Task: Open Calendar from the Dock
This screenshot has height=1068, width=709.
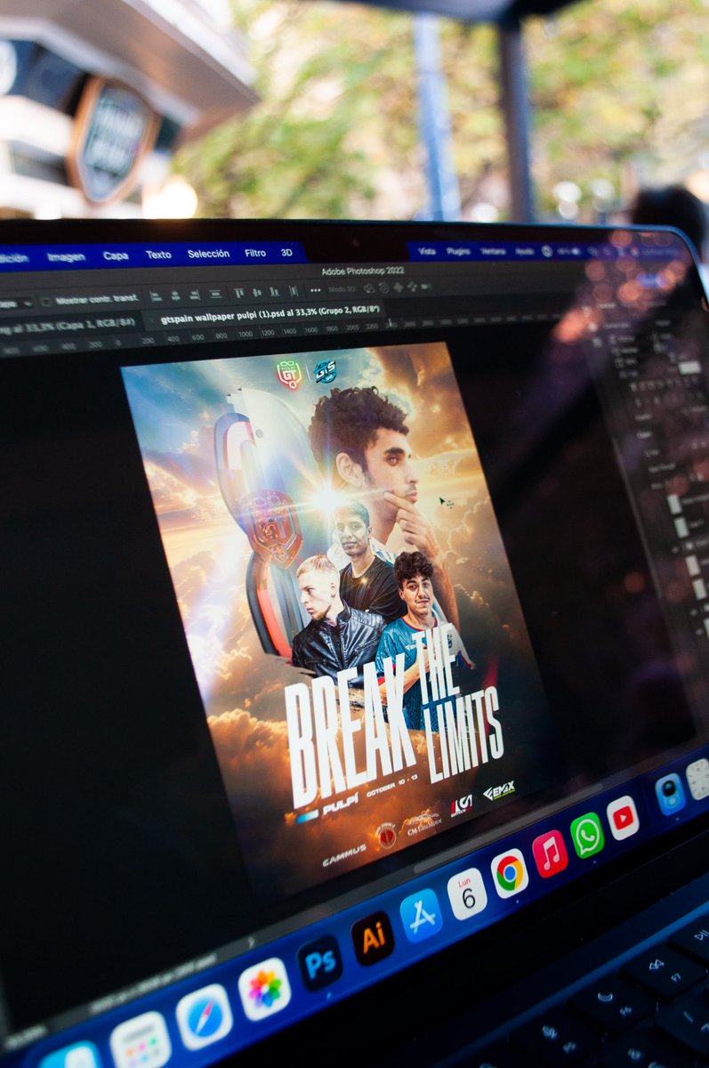Action: (x=467, y=894)
